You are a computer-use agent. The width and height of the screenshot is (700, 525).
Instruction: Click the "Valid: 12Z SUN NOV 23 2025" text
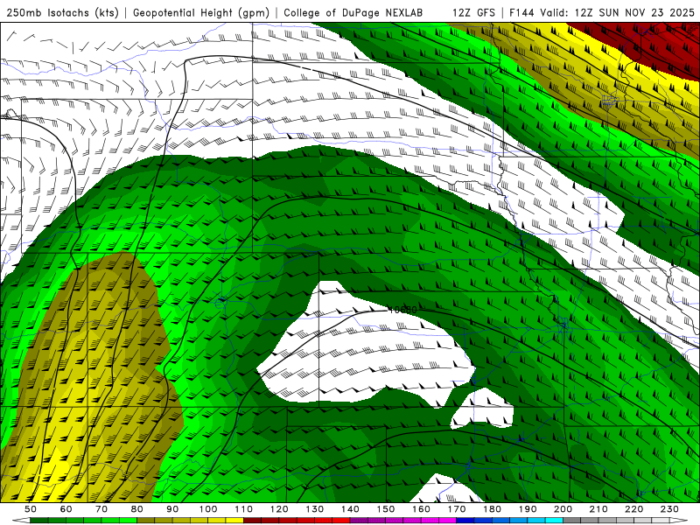[x=618, y=12]
